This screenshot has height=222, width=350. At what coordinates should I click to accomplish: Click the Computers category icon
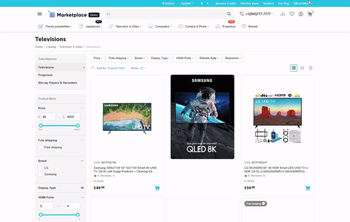coord(150,26)
